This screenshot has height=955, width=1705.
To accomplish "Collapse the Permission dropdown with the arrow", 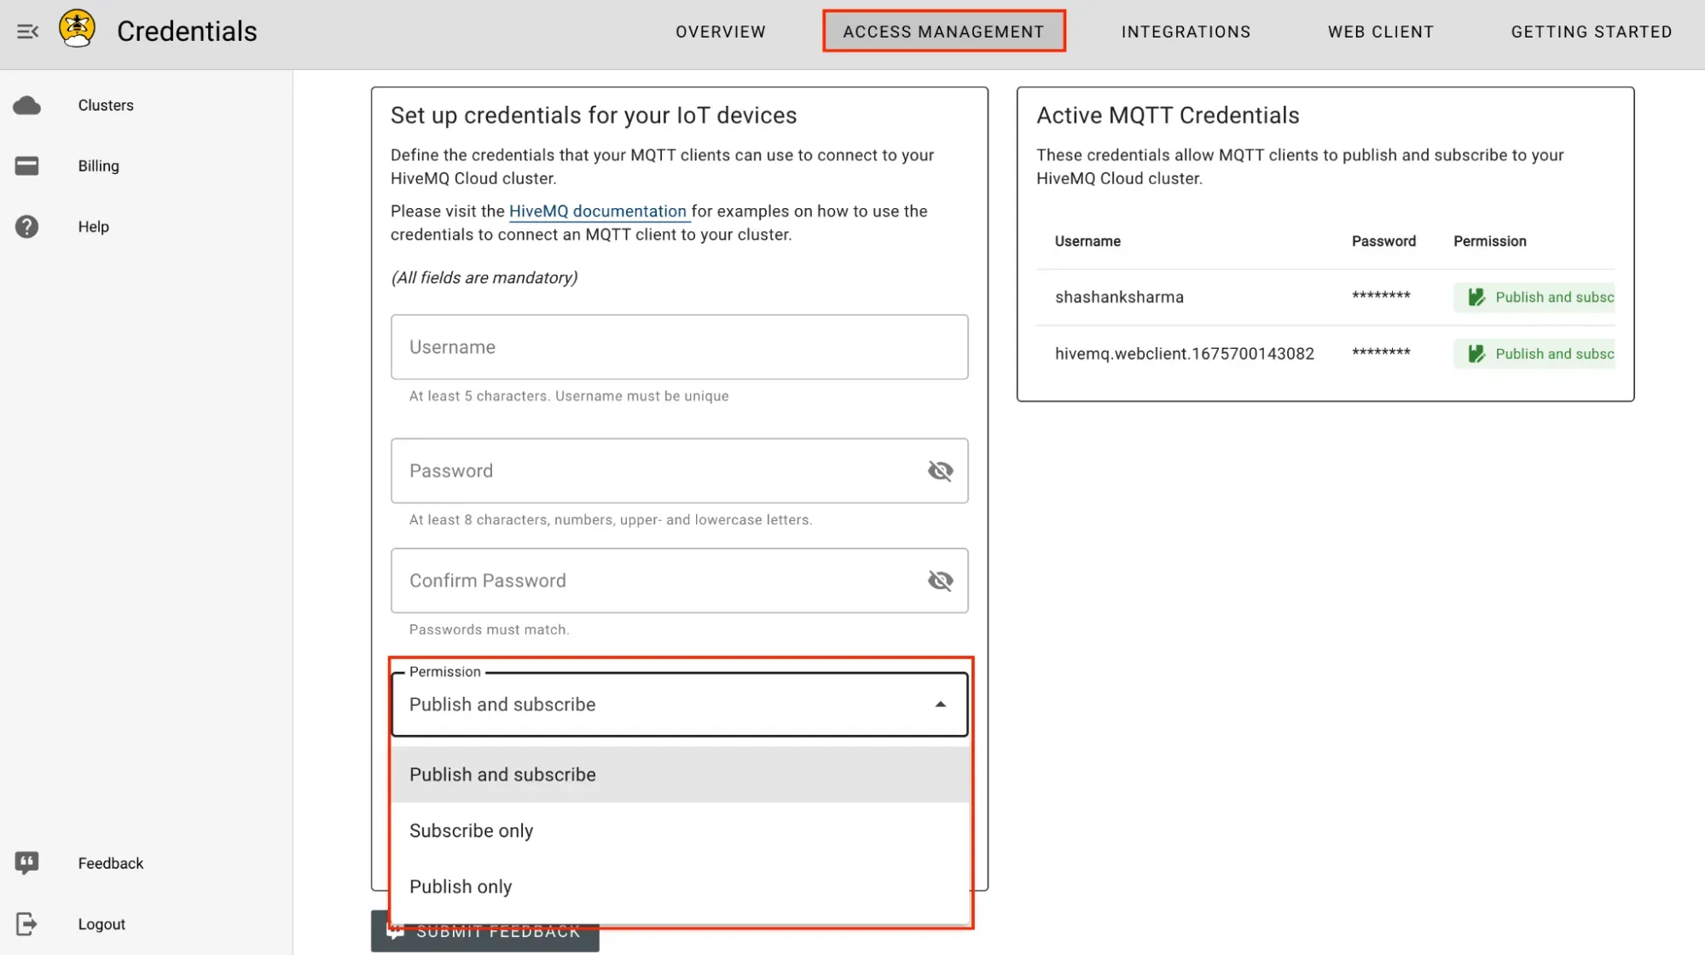I will coord(940,704).
